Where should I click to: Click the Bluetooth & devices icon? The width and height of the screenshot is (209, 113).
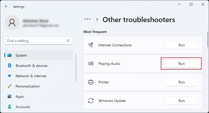click(10, 66)
